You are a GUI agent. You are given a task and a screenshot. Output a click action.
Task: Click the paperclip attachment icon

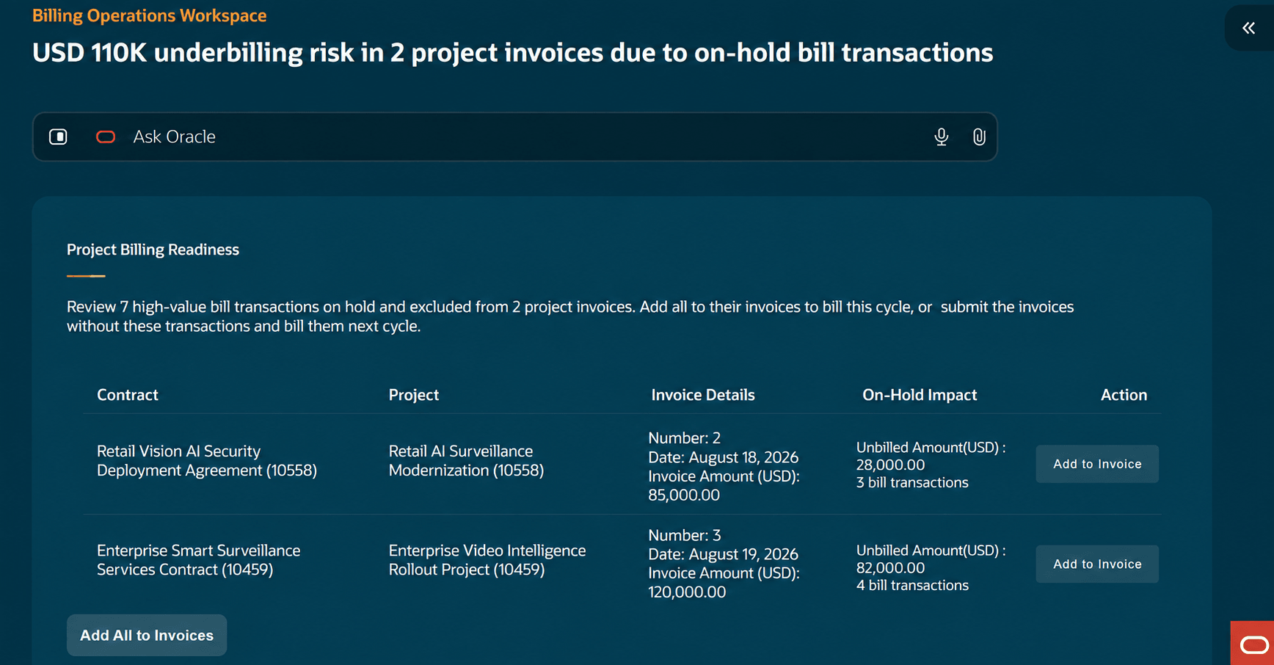[979, 137]
